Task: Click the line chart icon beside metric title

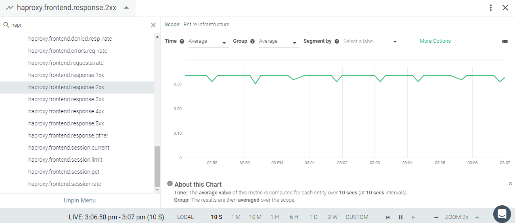Action: pos(10,8)
